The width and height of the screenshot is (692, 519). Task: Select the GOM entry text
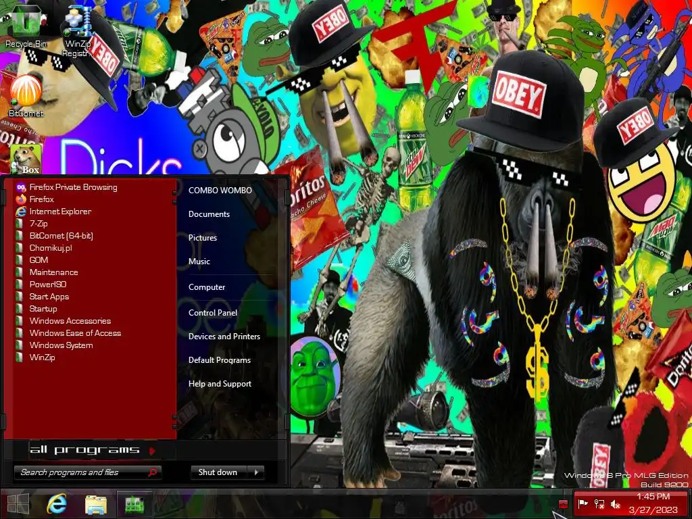[39, 260]
